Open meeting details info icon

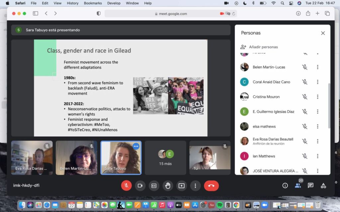pos(285,185)
